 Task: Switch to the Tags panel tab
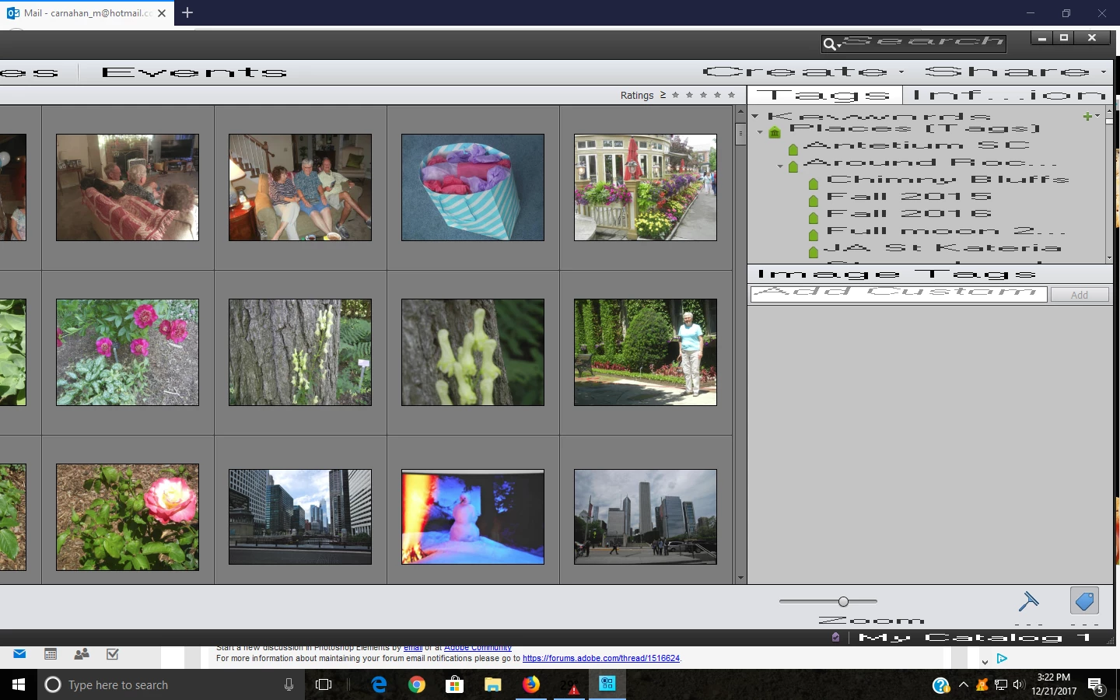click(823, 95)
